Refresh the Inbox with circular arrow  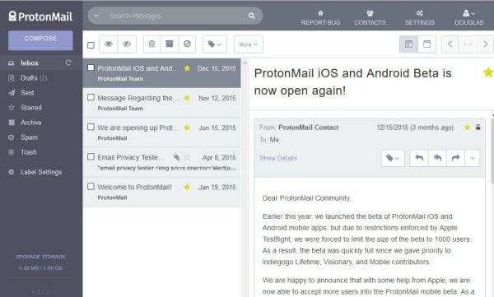[x=68, y=63]
